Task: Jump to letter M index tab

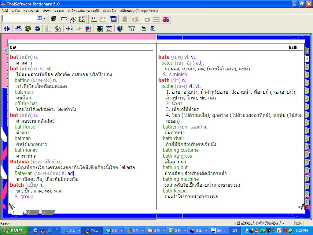Action: [x=307, y=146]
